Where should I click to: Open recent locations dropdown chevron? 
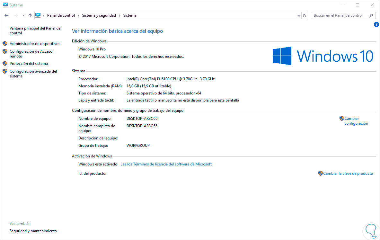click(x=23, y=15)
